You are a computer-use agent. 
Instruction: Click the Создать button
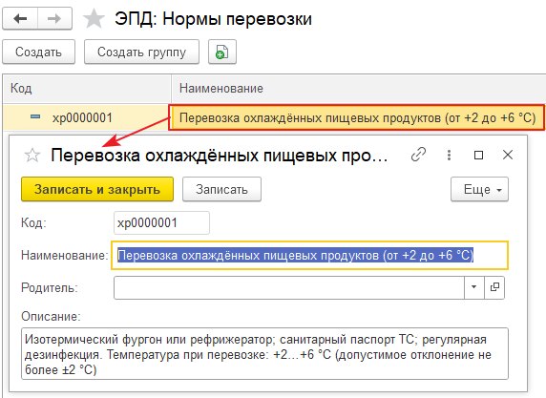(38, 52)
